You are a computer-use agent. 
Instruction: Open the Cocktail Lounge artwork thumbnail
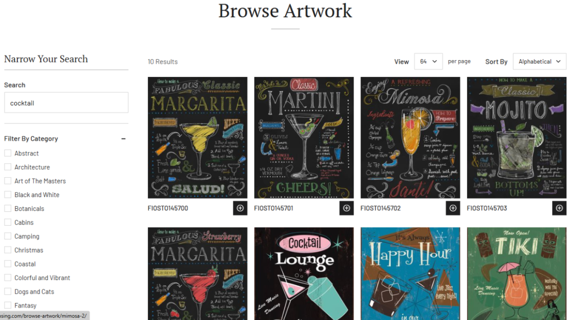click(304, 274)
